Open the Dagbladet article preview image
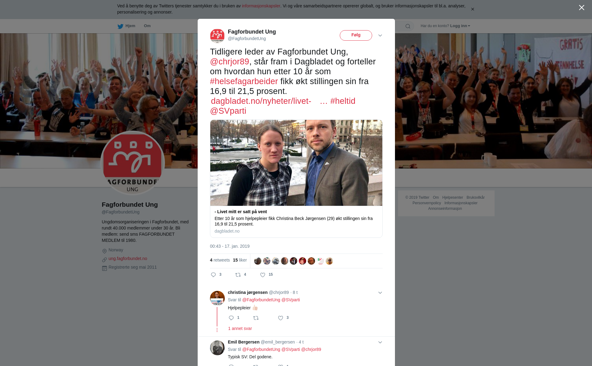 [296, 163]
